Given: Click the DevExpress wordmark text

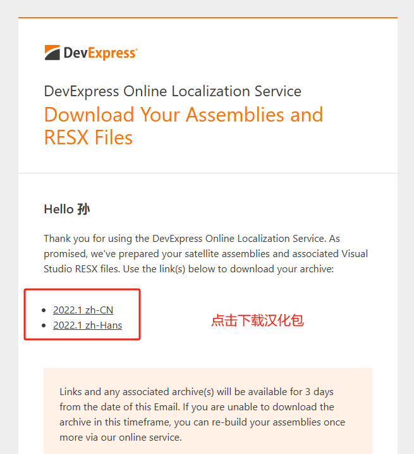Looking at the screenshot, I should click(99, 53).
